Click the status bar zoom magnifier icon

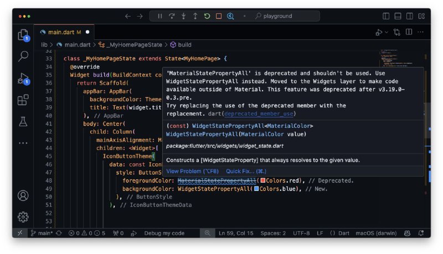(208, 233)
